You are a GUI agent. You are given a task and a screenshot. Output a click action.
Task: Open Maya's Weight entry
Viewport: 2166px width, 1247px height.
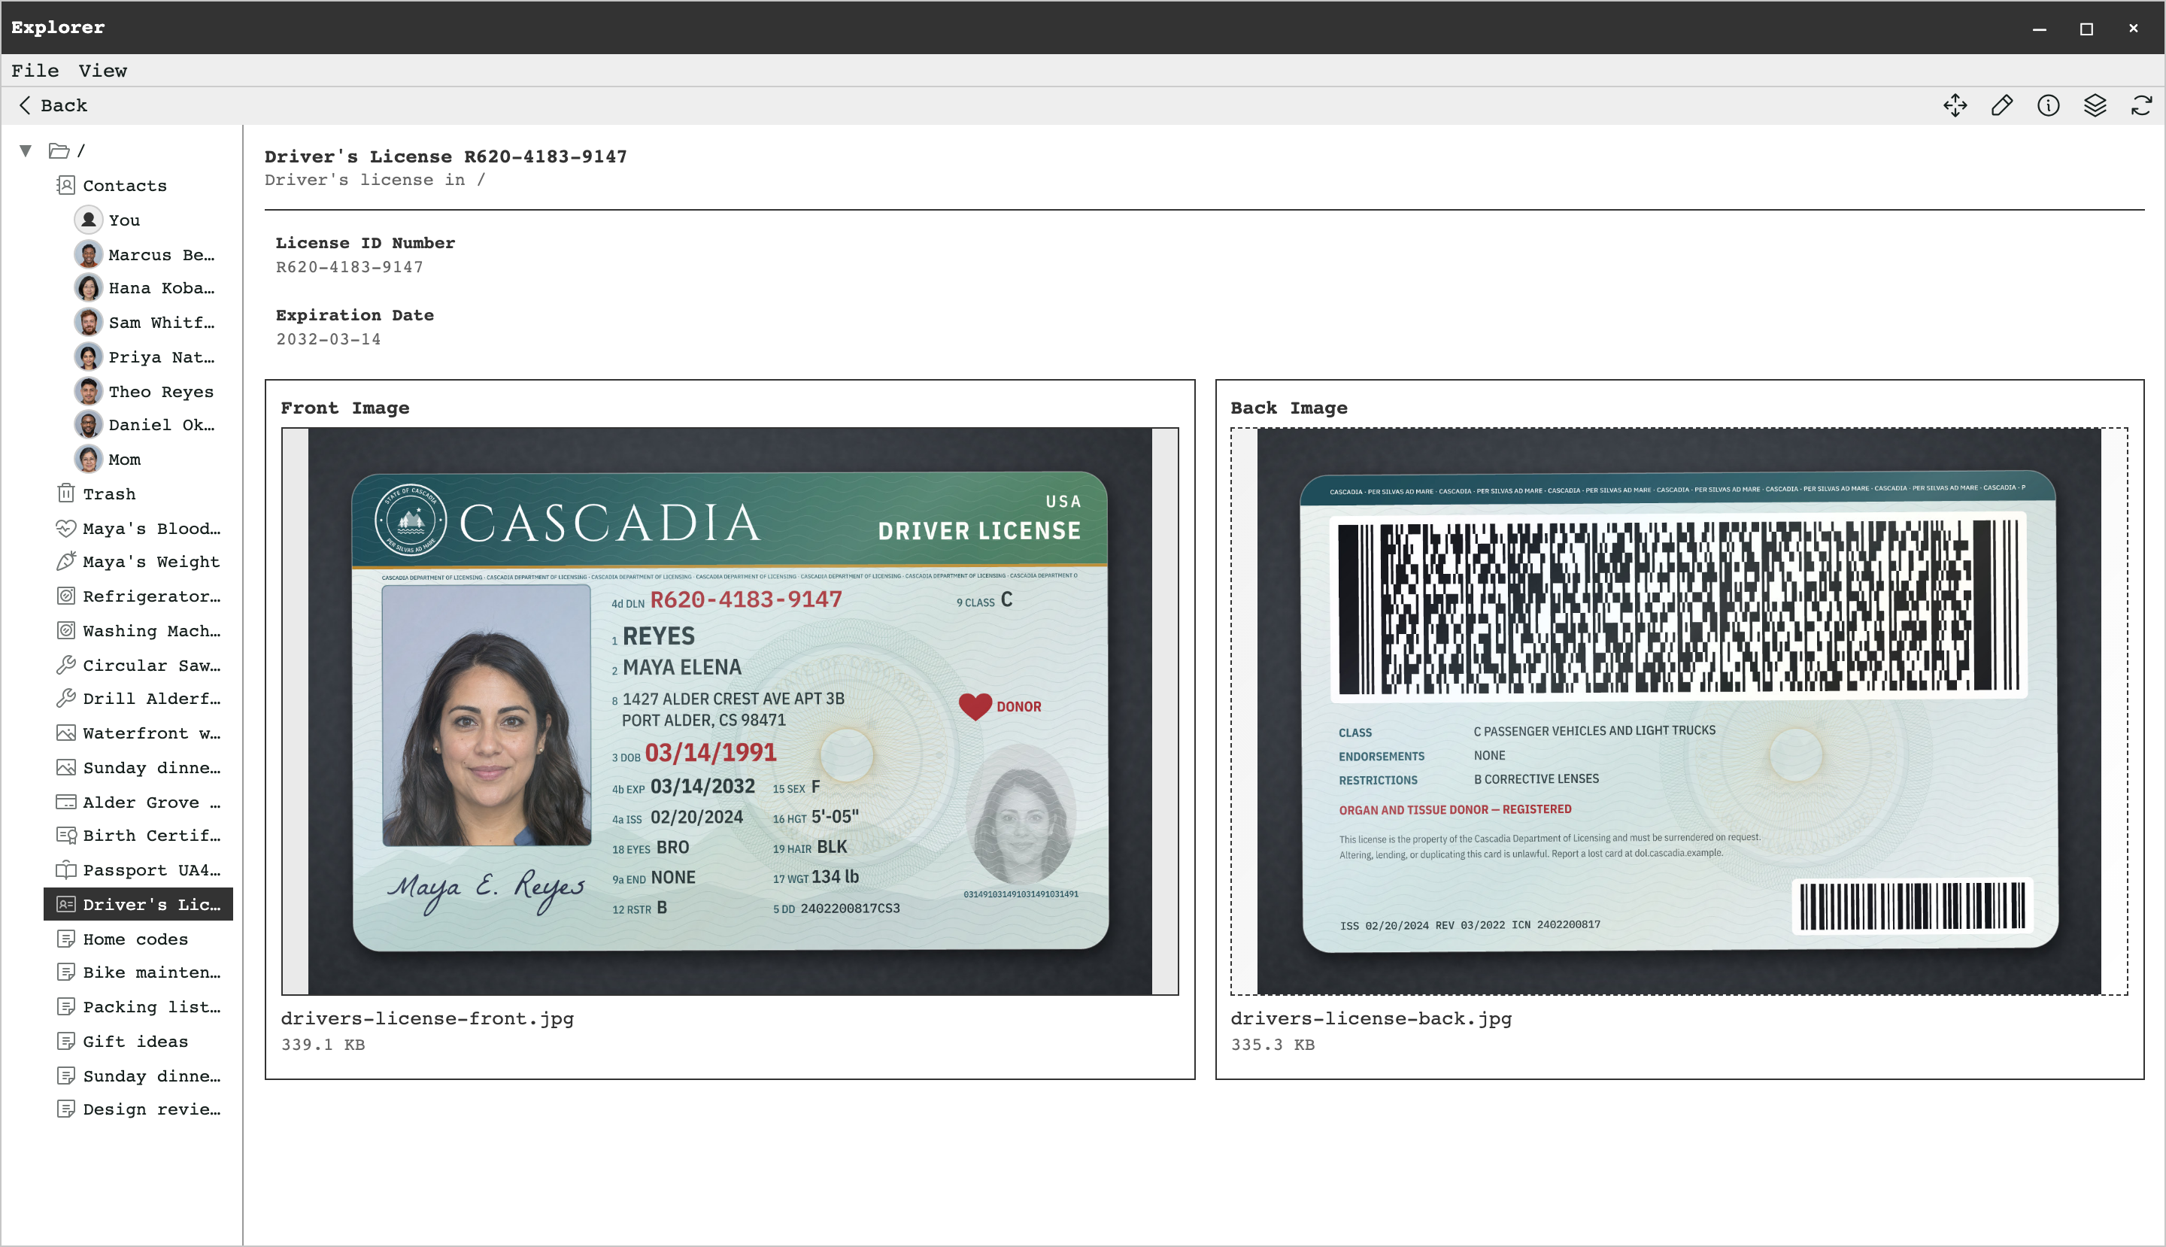tap(138, 562)
